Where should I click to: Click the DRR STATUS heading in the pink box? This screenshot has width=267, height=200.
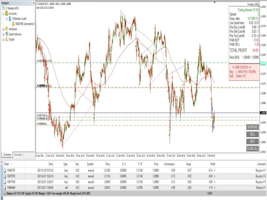(242, 67)
